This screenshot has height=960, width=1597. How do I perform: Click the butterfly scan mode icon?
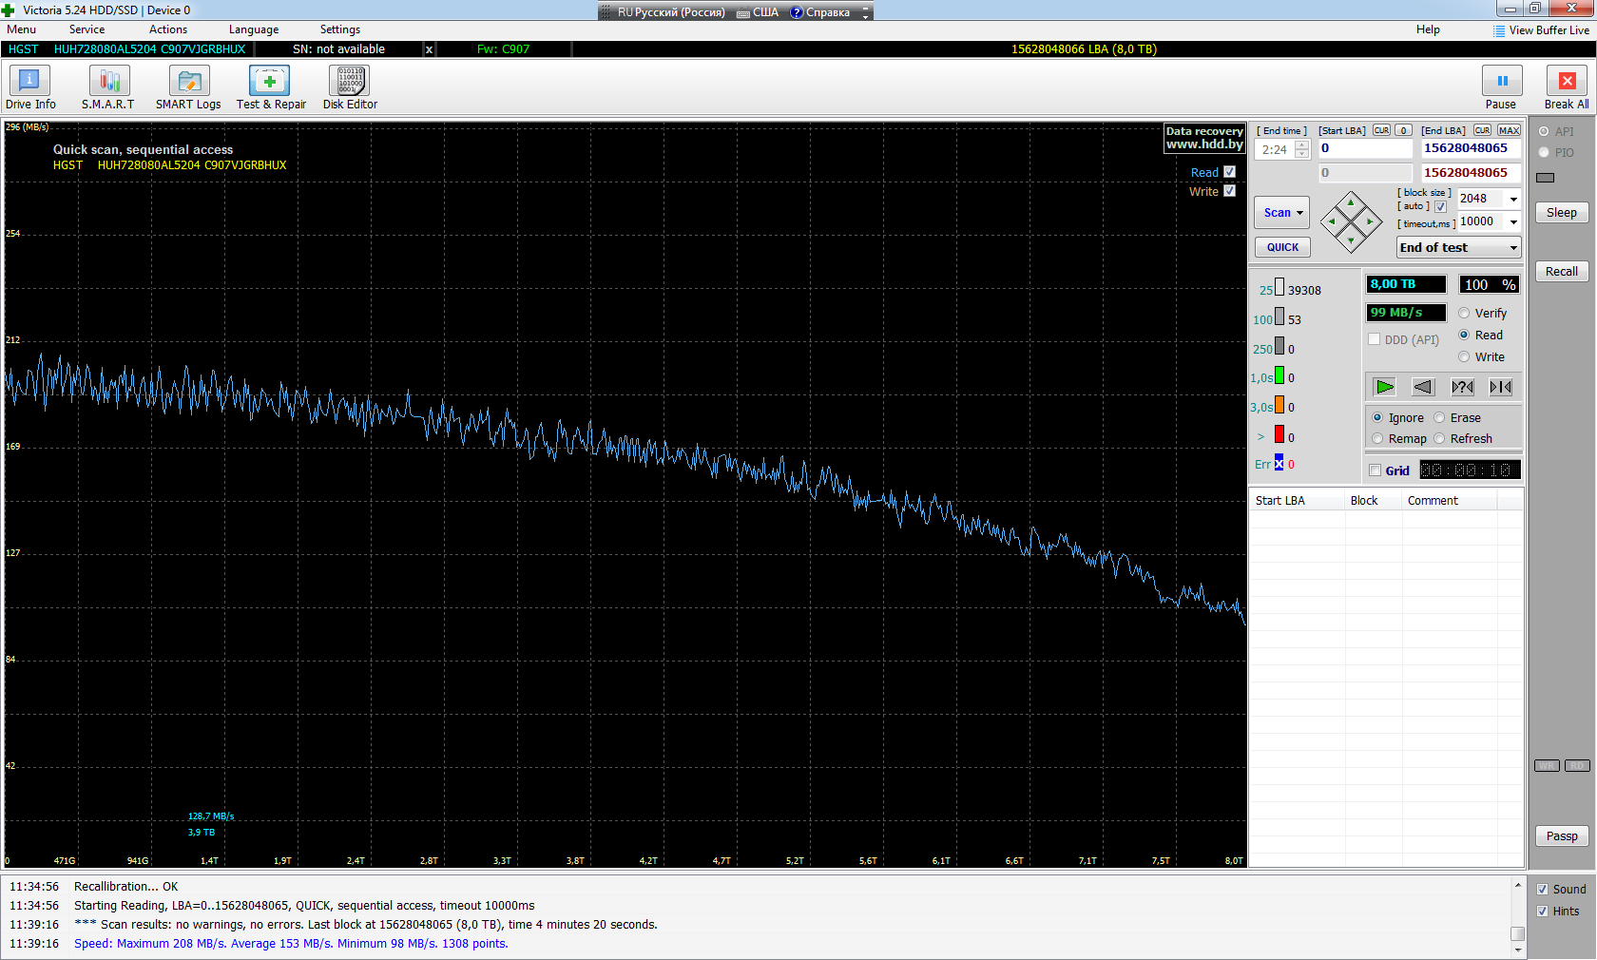[1501, 387]
